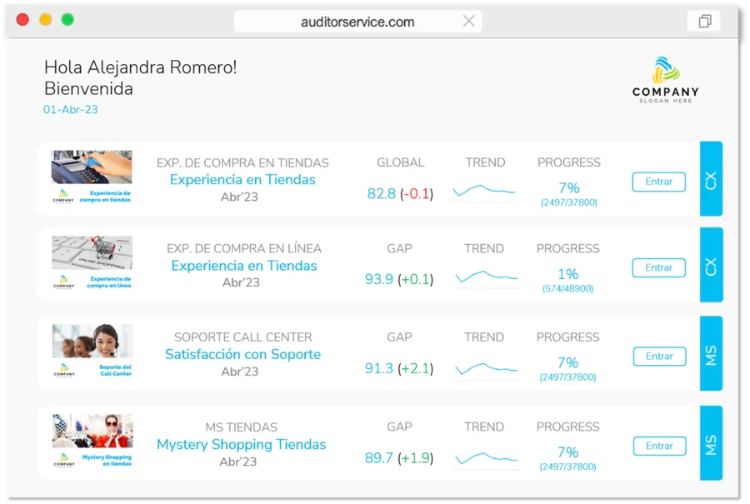Open Experiencia en Tiendas under Exp. de compra en tiendas
The image size is (750, 504).
[x=242, y=179]
